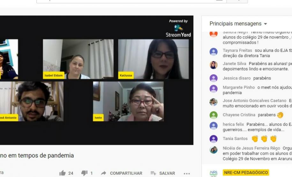Click the dislike count 1

(x=92, y=173)
